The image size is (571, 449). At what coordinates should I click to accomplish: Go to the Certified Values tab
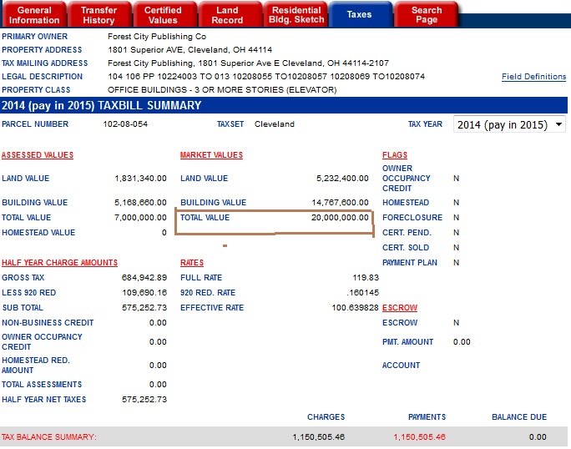163,14
